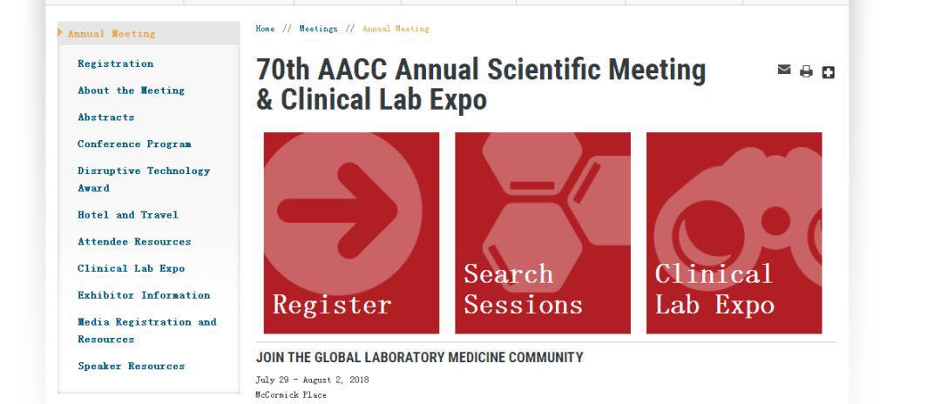Open Attendee Resources sidebar link
The width and height of the screenshot is (941, 404).
134,241
